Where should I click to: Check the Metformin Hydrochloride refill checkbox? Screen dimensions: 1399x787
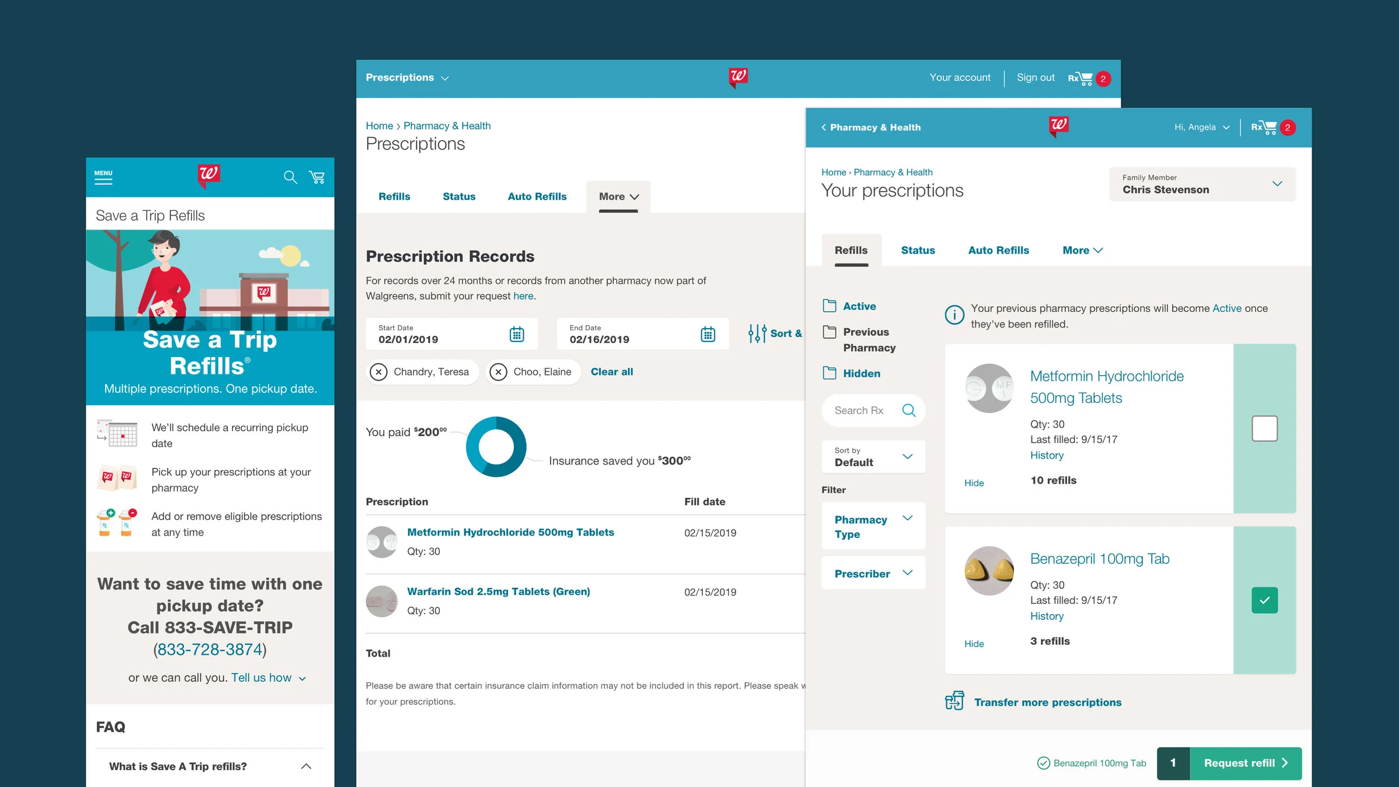tap(1264, 428)
